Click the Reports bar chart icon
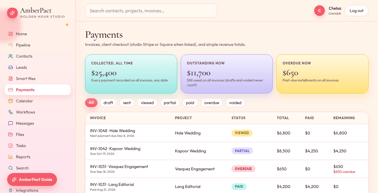Viewport: 378px width, 193px height. coord(11,157)
